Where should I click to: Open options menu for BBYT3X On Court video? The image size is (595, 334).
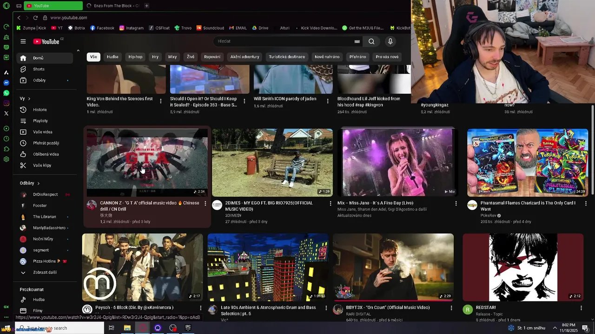tap(451, 308)
